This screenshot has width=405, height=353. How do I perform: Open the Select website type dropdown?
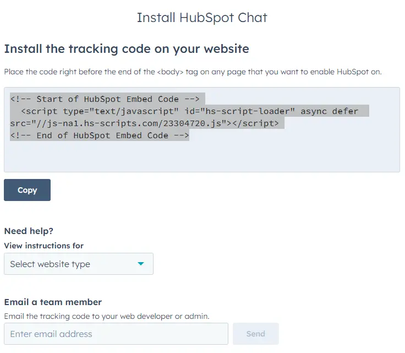click(x=78, y=264)
